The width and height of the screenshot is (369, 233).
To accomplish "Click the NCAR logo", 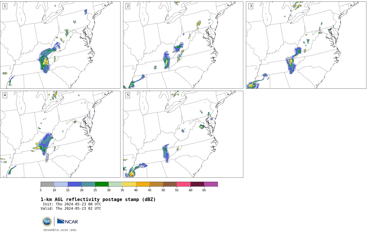I will pos(67,221).
